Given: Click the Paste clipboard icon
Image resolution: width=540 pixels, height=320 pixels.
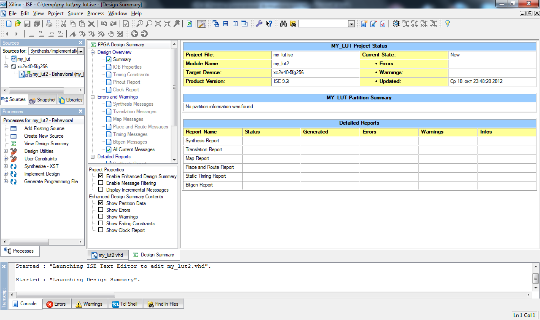Looking at the screenshot, I should [82, 24].
